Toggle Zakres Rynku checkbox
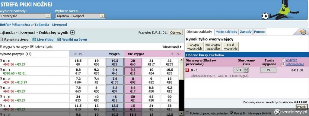Image resolution: width=309 pixels, height=116 pixels. pos(32,47)
